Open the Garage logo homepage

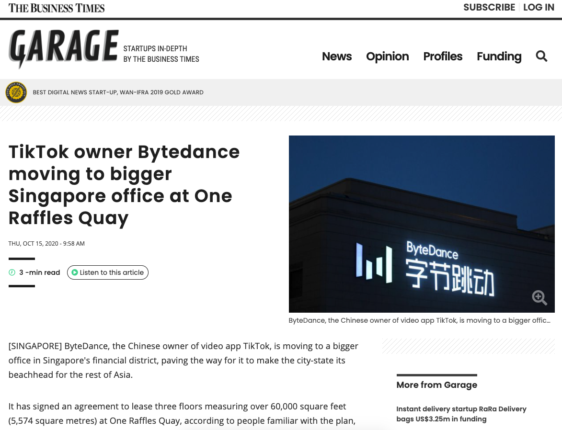(63, 49)
